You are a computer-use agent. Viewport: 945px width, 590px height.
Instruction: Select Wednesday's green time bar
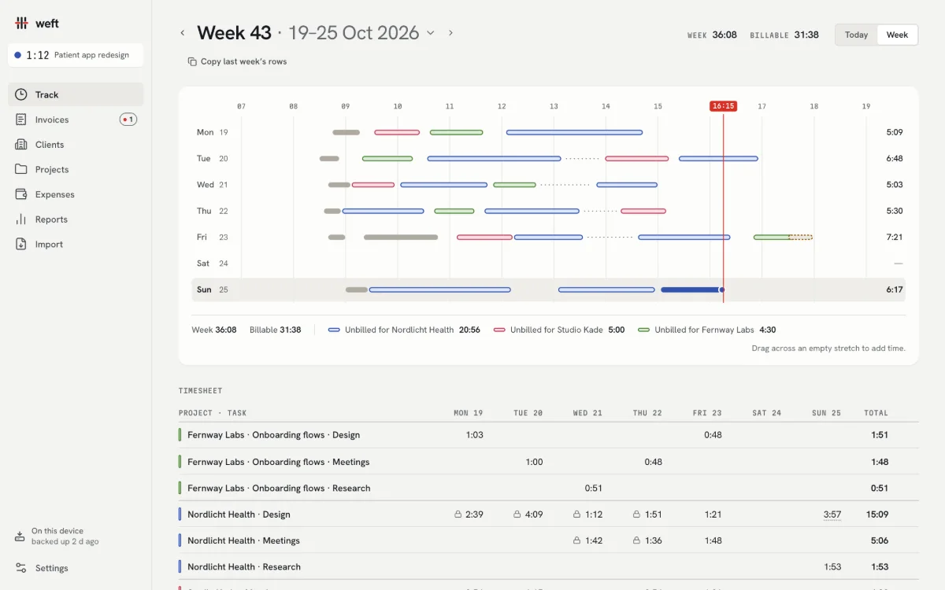click(514, 185)
